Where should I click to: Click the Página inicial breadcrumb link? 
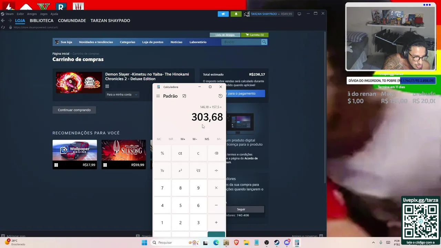point(61,54)
